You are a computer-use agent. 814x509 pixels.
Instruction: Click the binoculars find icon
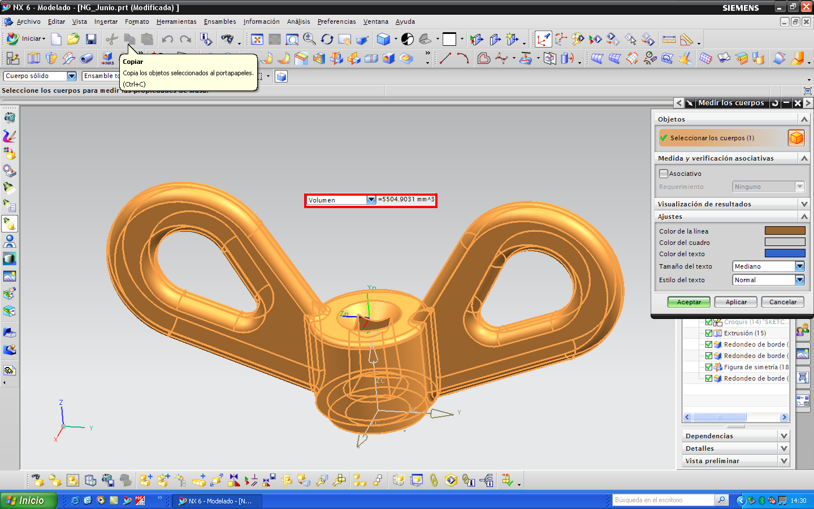click(227, 39)
